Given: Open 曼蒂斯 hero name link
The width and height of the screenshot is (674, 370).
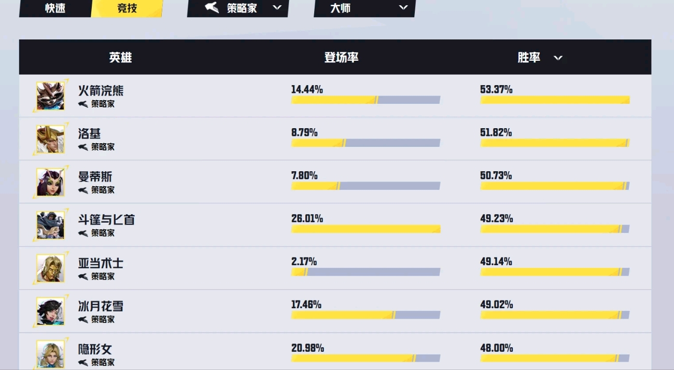Looking at the screenshot, I should [95, 176].
